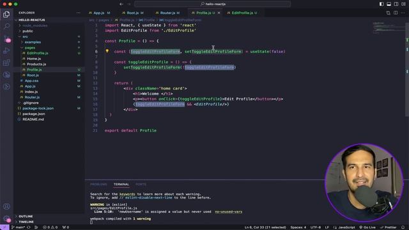This screenshot has width=409, height=230.
Task: Open Home.js in file tree
Action: pos(49,59)
